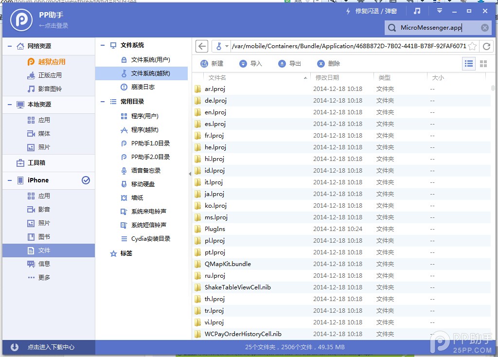
Task: Refresh the current directory listing
Action: (x=486, y=46)
